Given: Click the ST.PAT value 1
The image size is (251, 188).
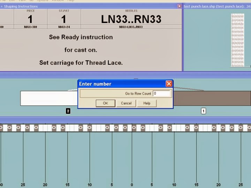Looking at the screenshot, I should [x=64, y=19].
